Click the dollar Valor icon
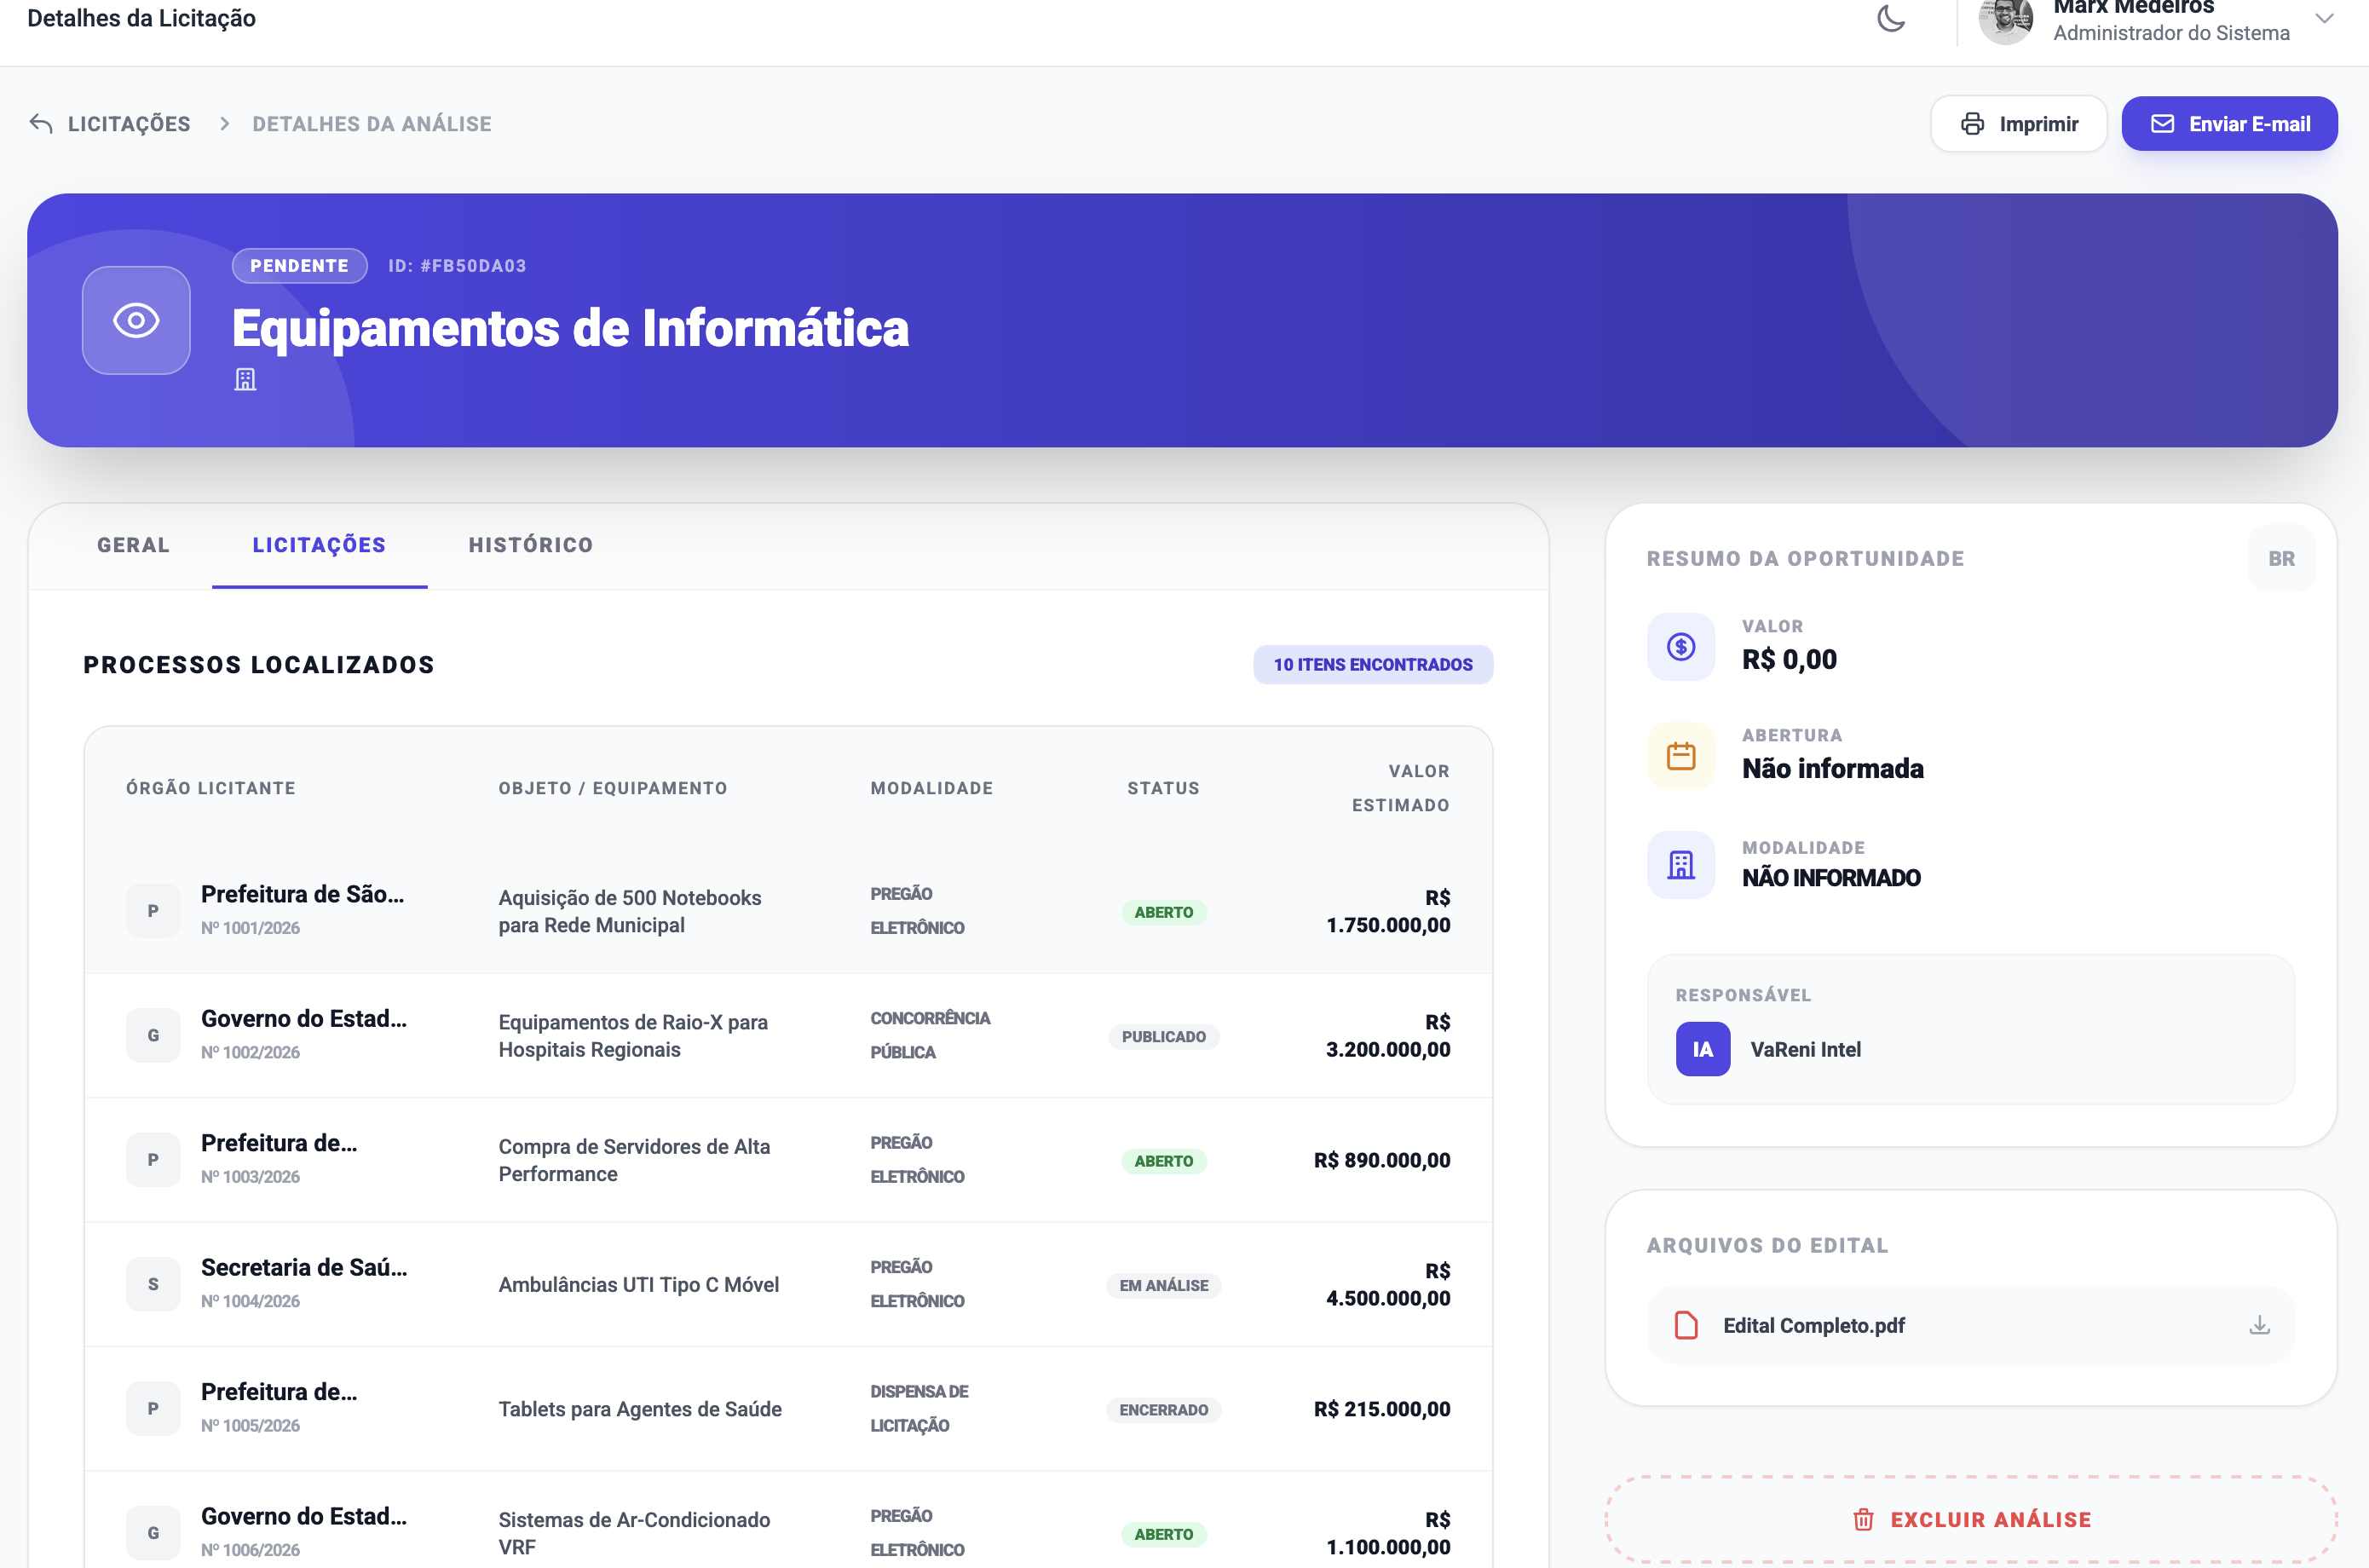Image resolution: width=2369 pixels, height=1568 pixels. tap(1681, 647)
